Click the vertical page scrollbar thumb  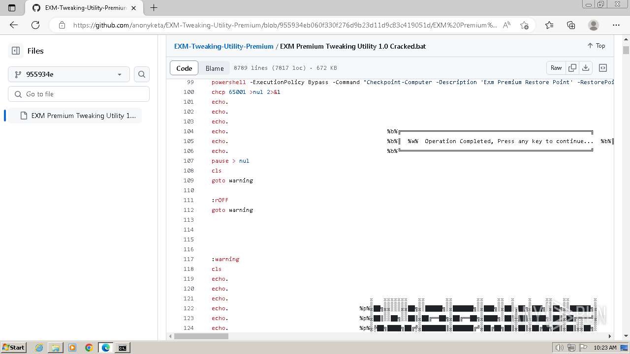(626, 50)
